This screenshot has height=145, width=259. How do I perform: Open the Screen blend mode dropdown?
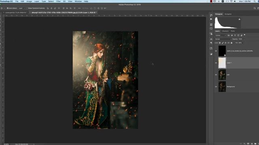click(223, 39)
